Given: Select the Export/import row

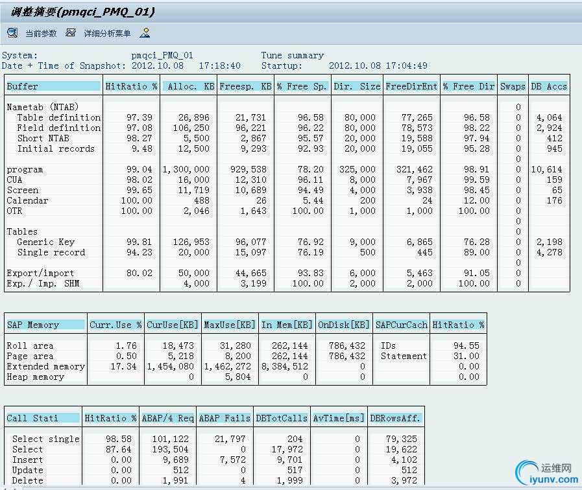Looking at the screenshot, I should coord(287,273).
